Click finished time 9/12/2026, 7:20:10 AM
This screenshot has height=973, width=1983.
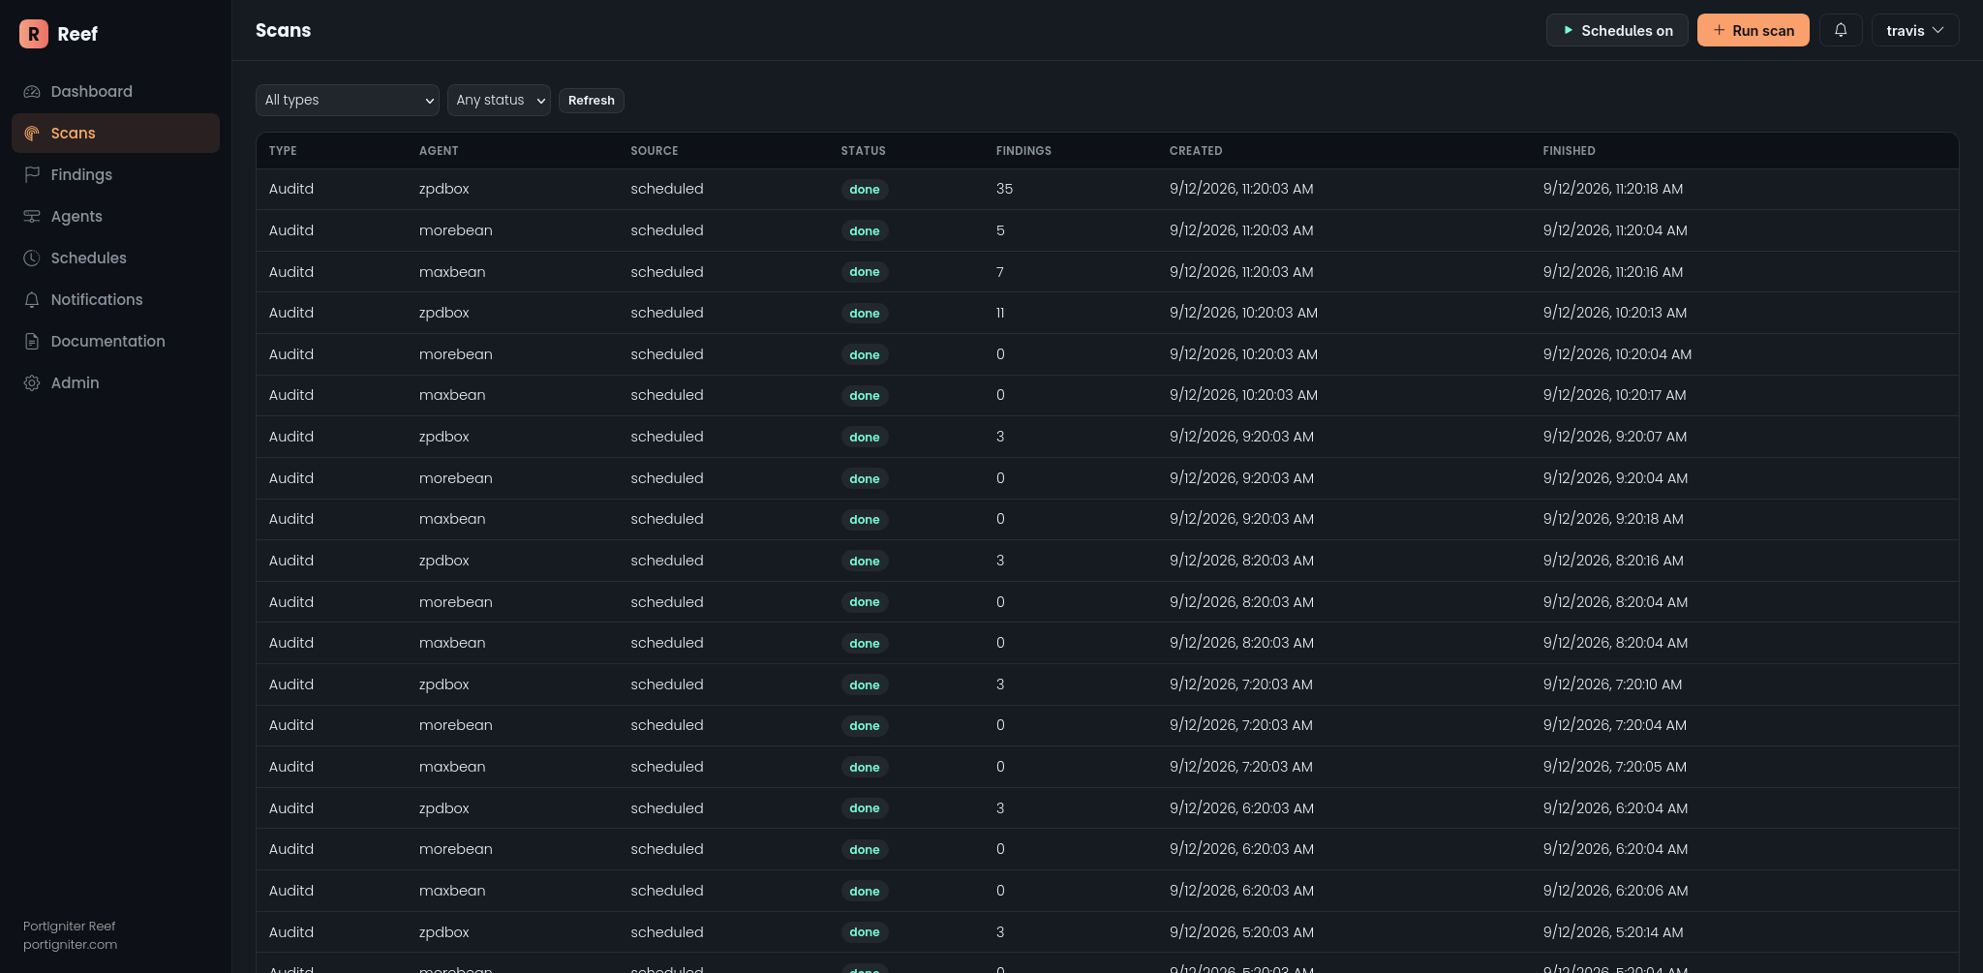click(x=1612, y=684)
